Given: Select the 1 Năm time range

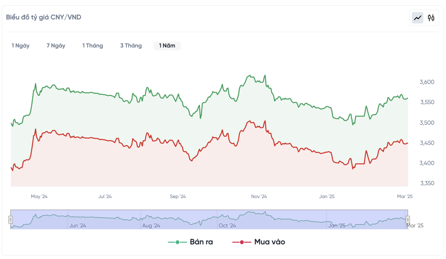Looking at the screenshot, I should [x=167, y=46].
